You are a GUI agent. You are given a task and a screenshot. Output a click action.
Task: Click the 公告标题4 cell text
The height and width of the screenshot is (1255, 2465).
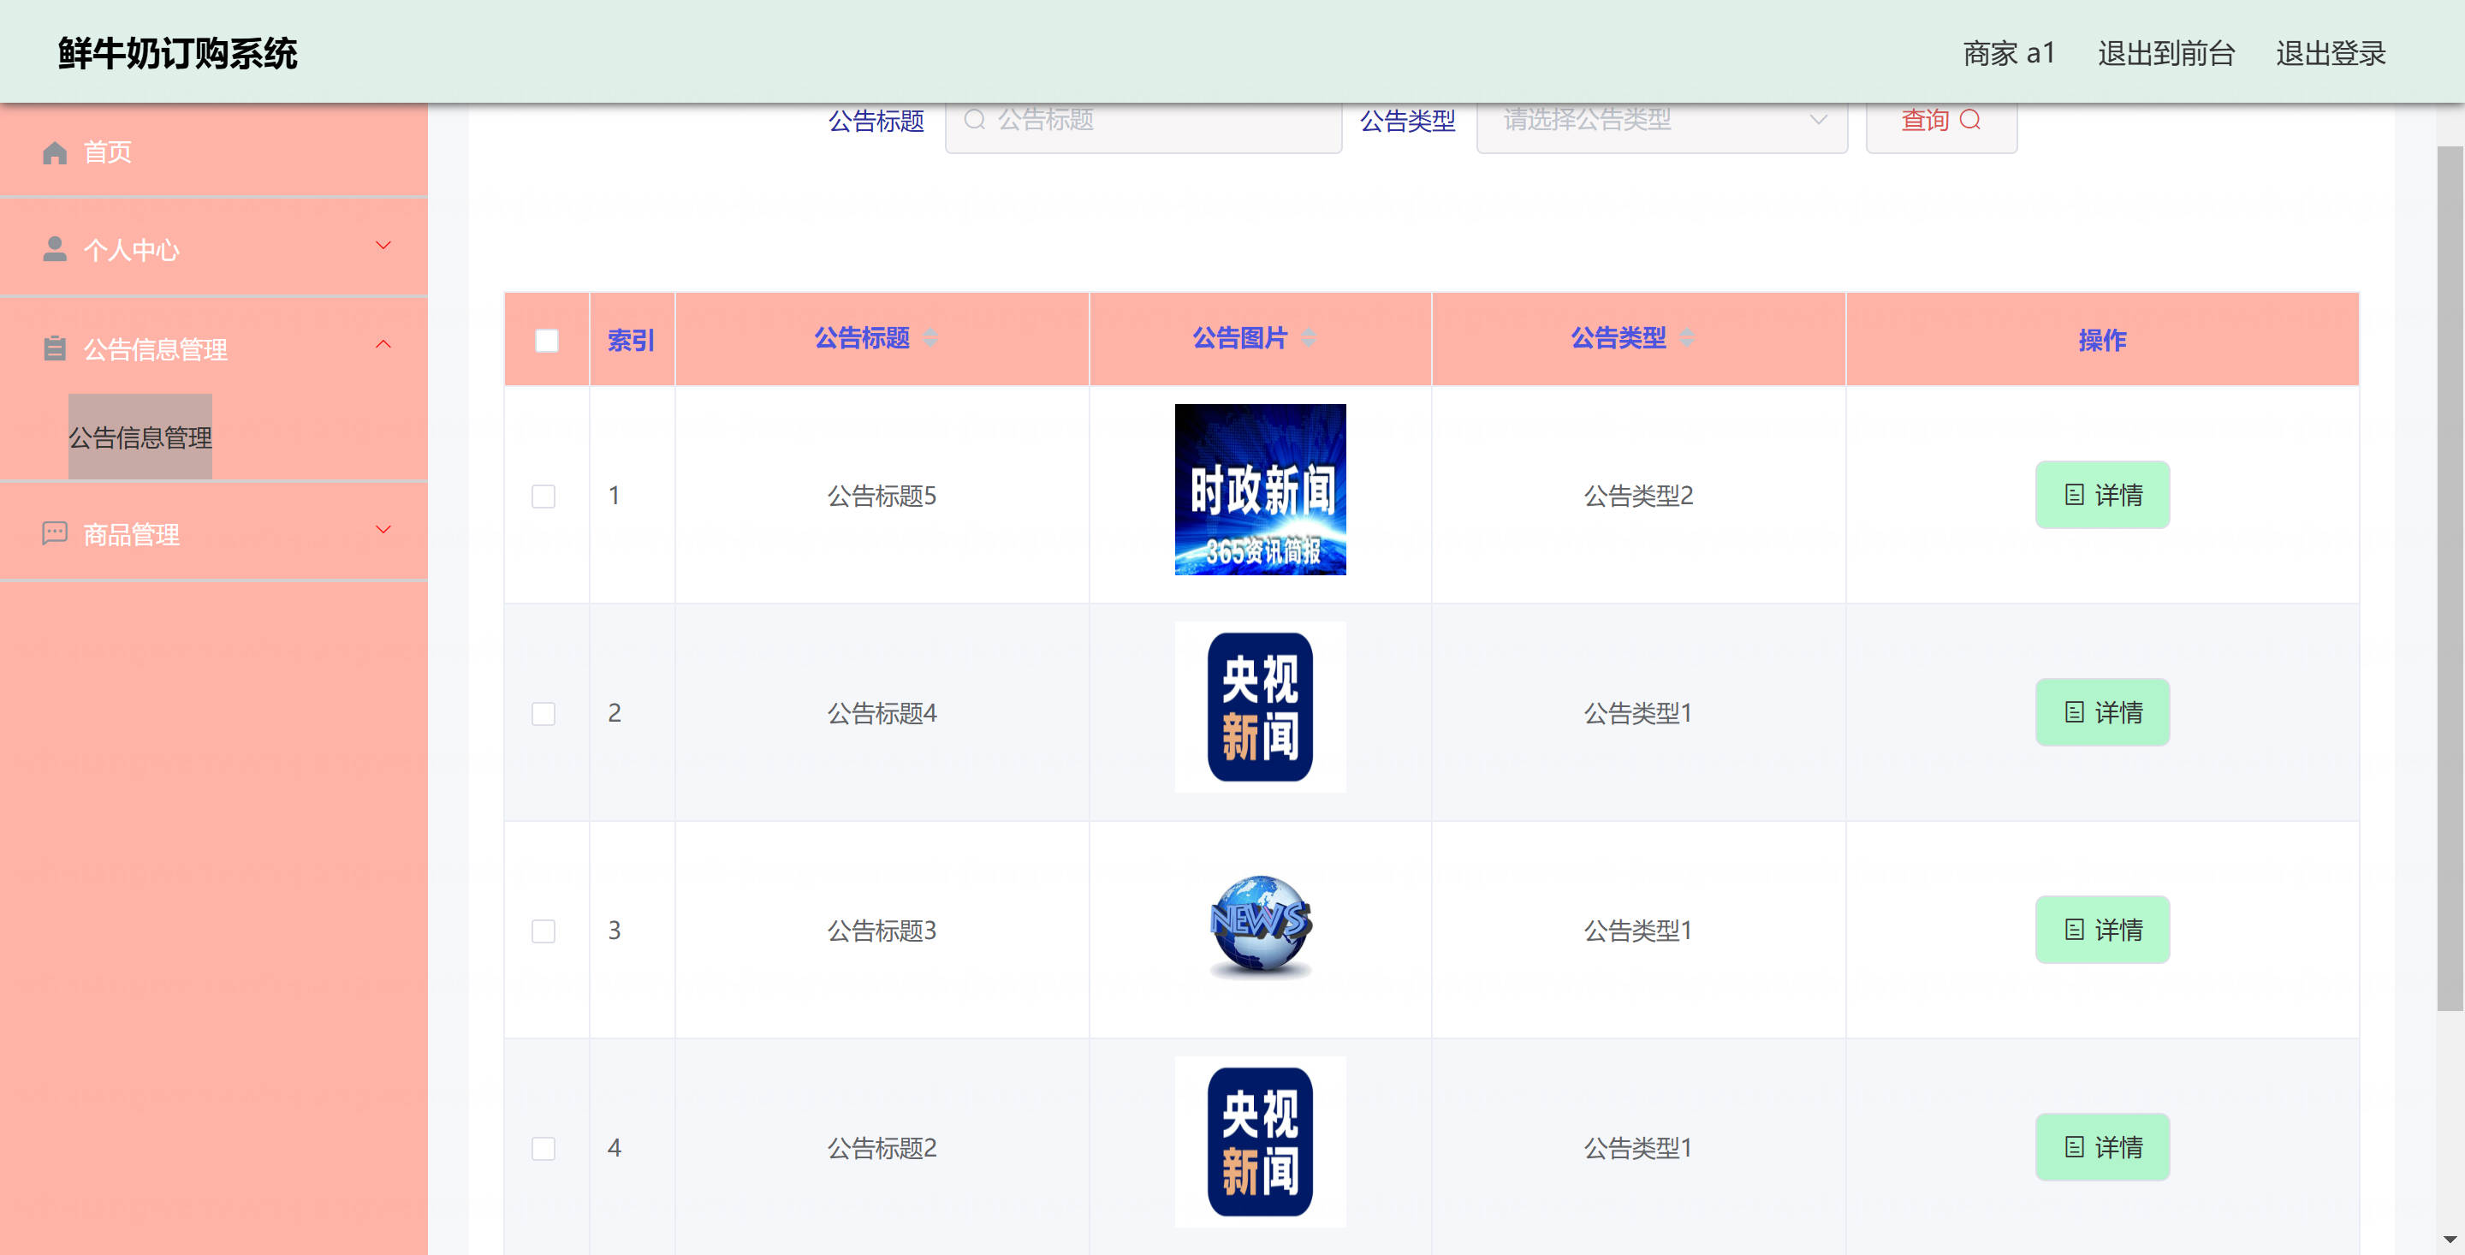tap(882, 713)
